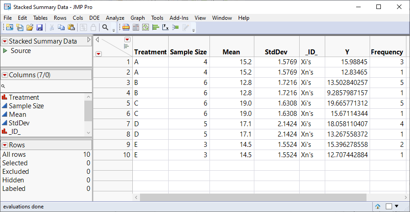Click the Paste clipboard toolbar icon
This screenshot has width=410, height=212.
(71, 27)
